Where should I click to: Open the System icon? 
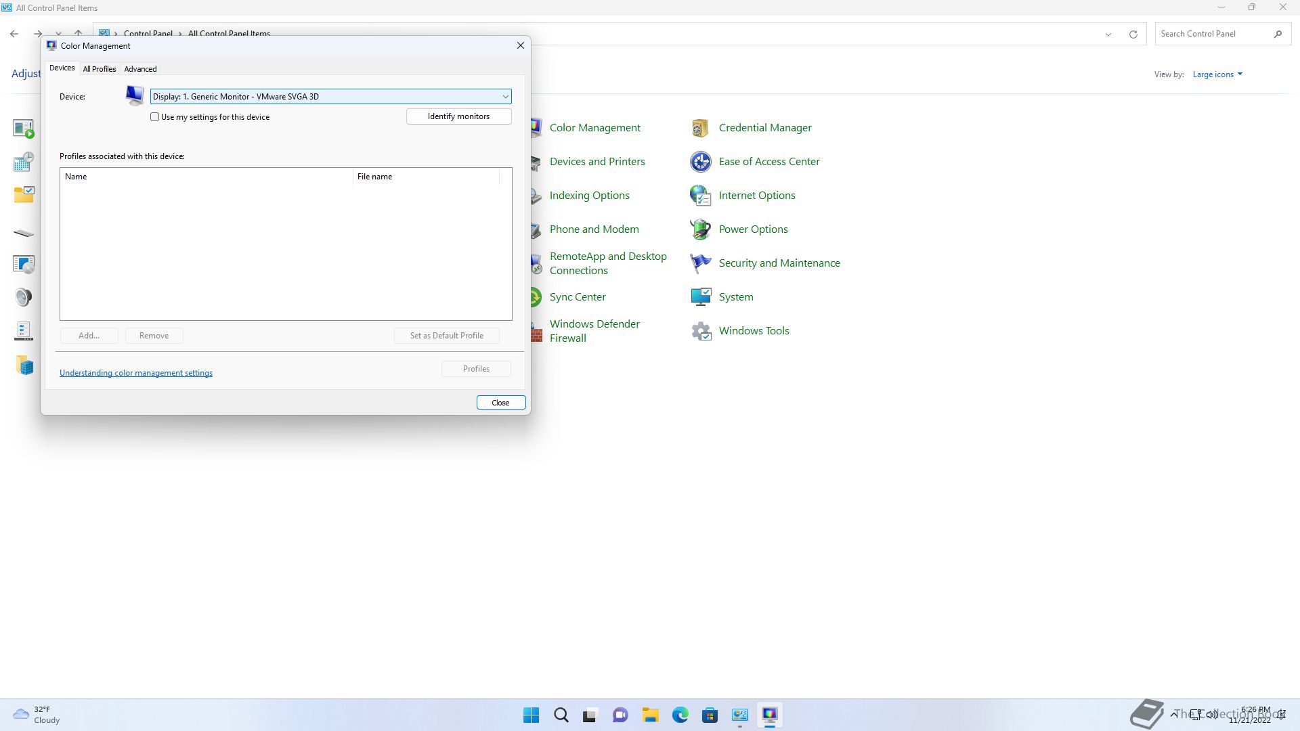700,297
